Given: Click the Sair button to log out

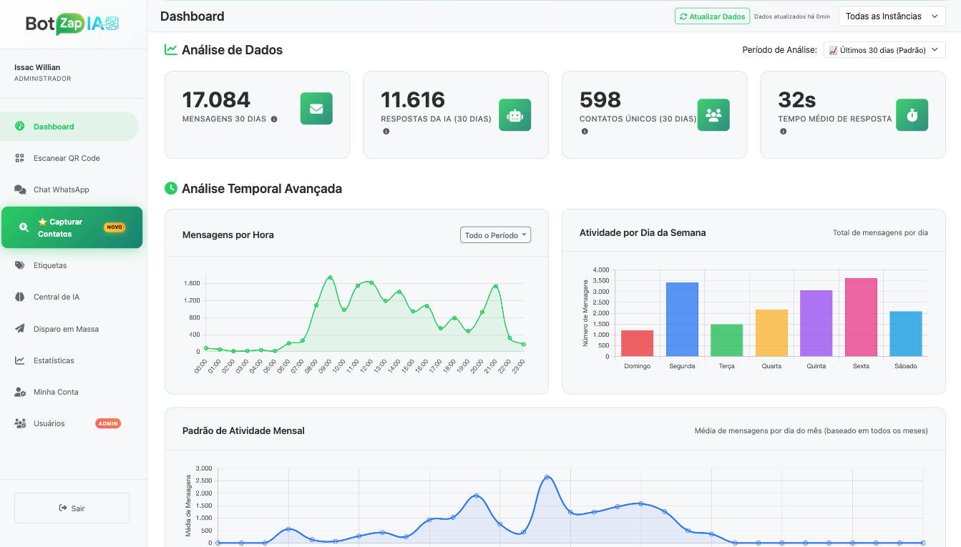Looking at the screenshot, I should 72,508.
